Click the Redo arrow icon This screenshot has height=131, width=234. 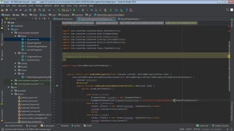20,10
